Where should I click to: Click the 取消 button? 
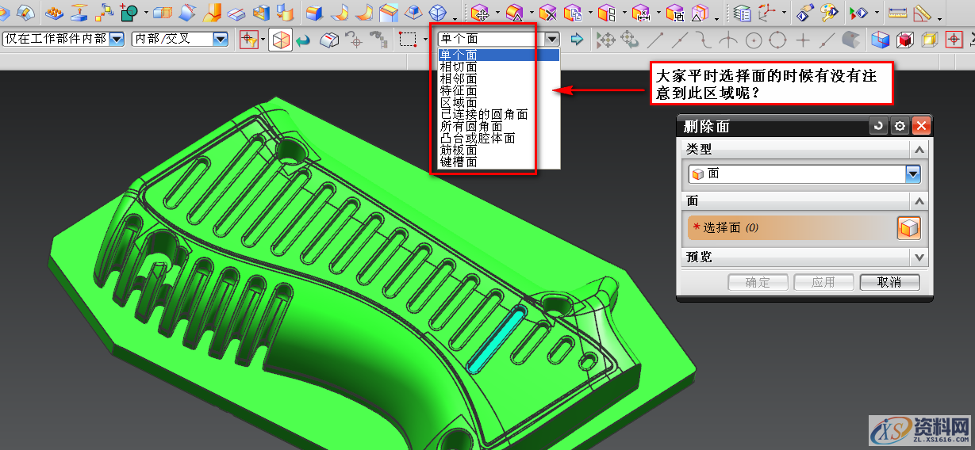[x=889, y=282]
